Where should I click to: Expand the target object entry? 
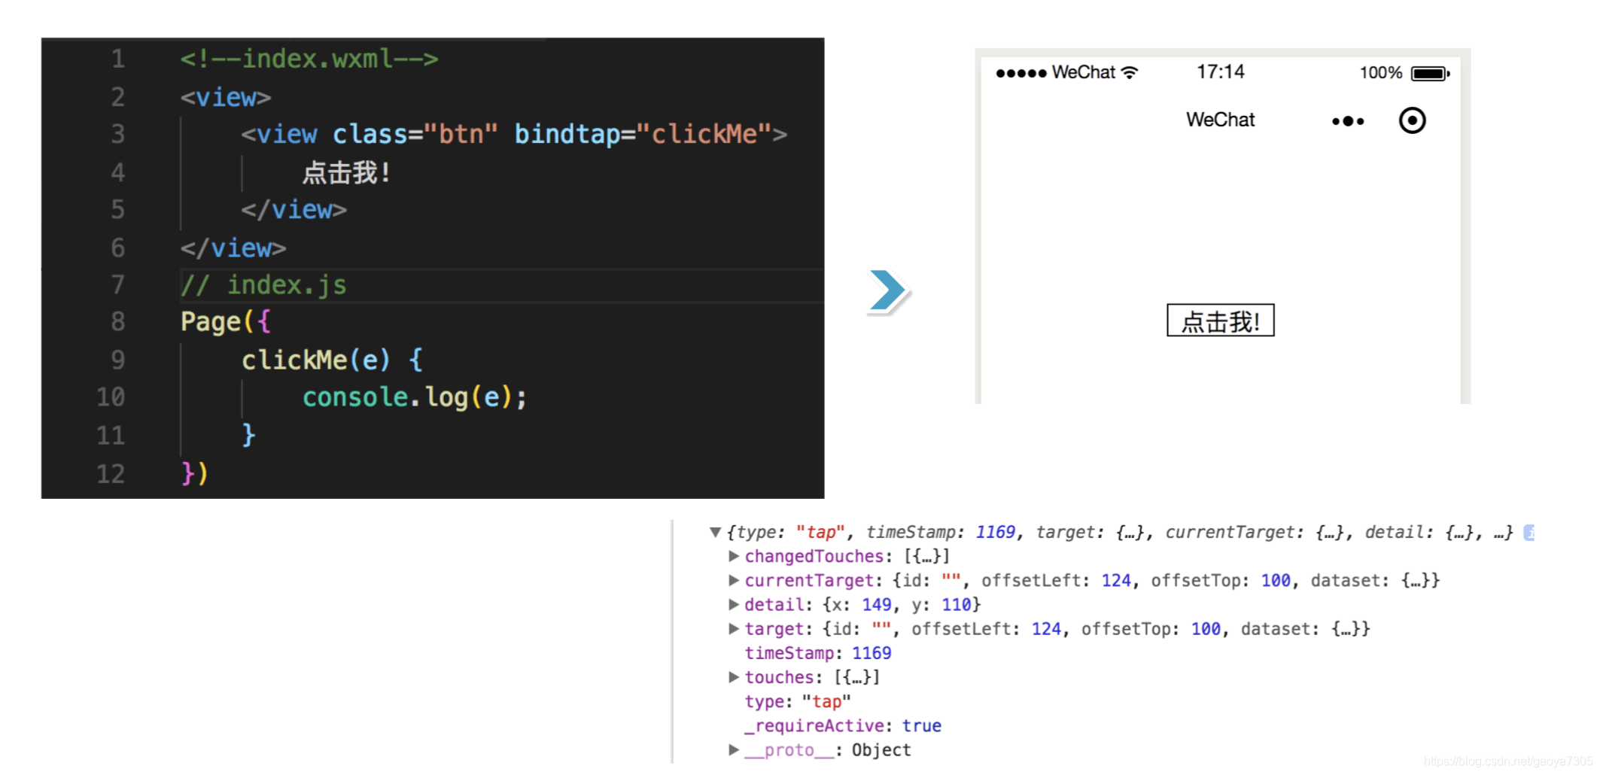pyautogui.click(x=733, y=628)
